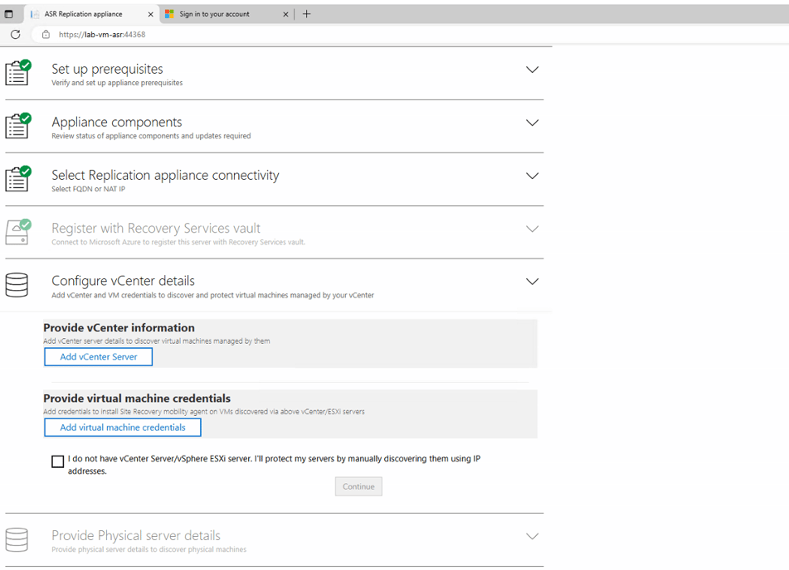Expand the Set up prerequisites section

click(533, 70)
